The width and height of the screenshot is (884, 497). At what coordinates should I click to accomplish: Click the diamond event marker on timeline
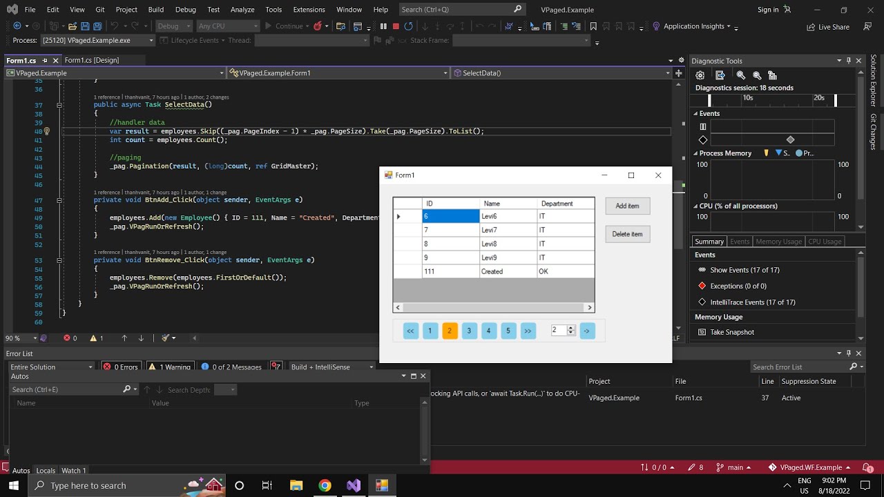click(791, 140)
